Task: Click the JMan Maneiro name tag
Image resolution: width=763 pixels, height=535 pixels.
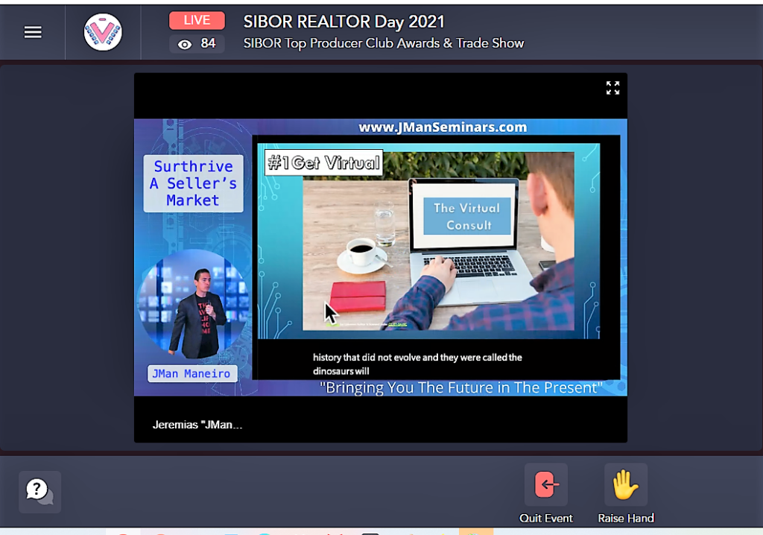Action: pos(191,373)
